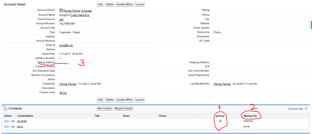Click the Contacts section icon
The image size is (312, 134).
coord(5,108)
